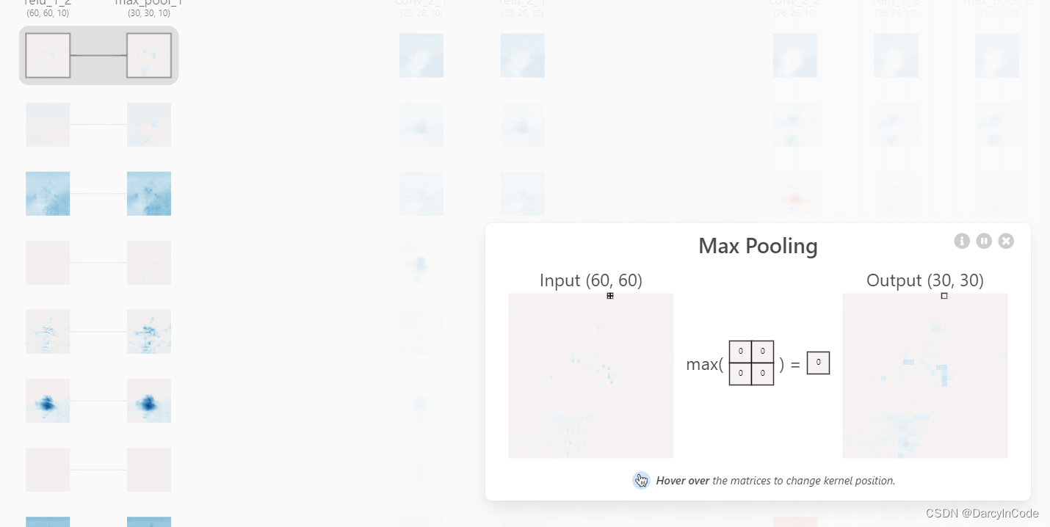Select fourth relu_1_2 feature map
Viewport: 1050px width, 527px height.
48,262
